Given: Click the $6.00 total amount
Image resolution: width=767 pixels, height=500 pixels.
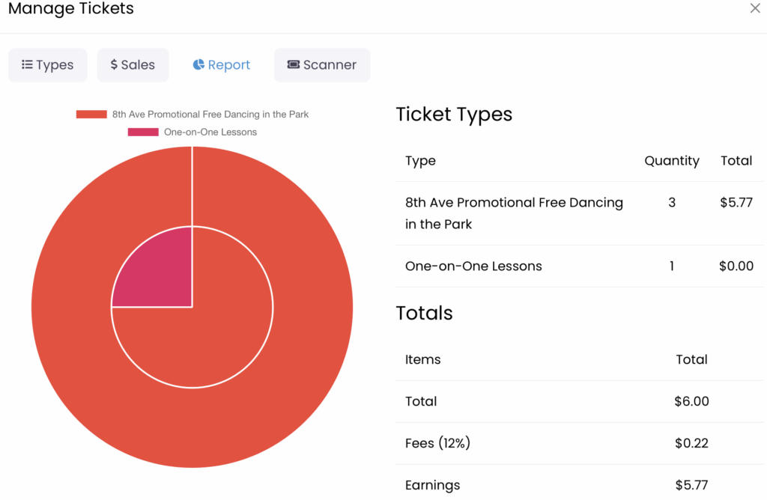Looking at the screenshot, I should [x=691, y=402].
